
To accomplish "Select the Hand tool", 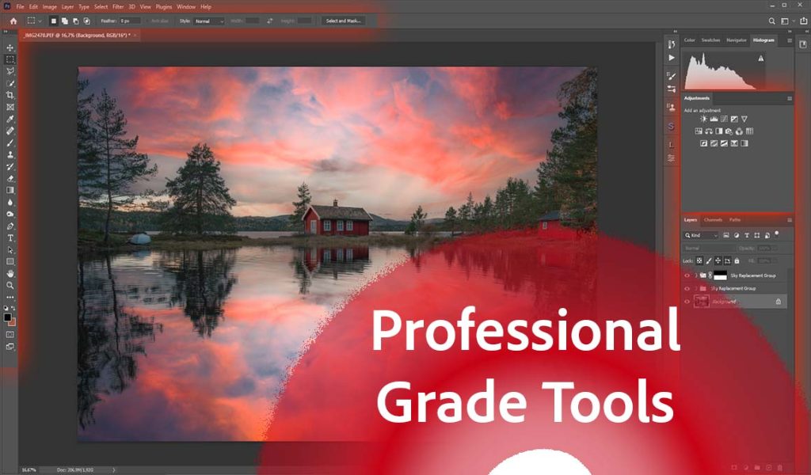I will (10, 273).
